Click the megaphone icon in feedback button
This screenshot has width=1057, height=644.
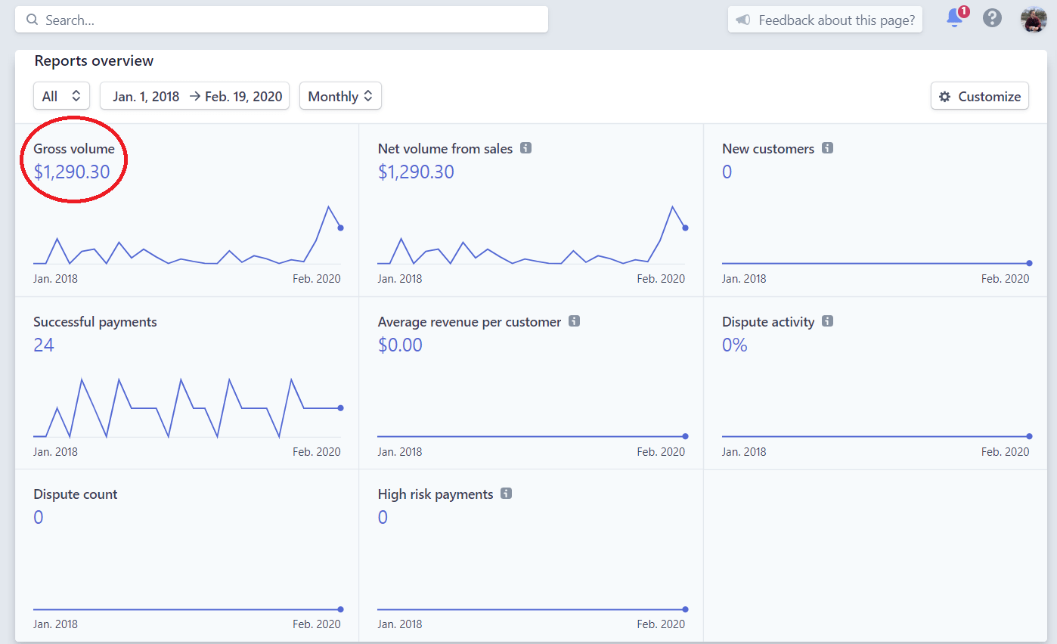[743, 20]
